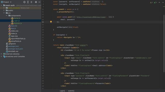The height and width of the screenshot is (92, 165).
Task: Open README.md file
Action: pos(13,51)
